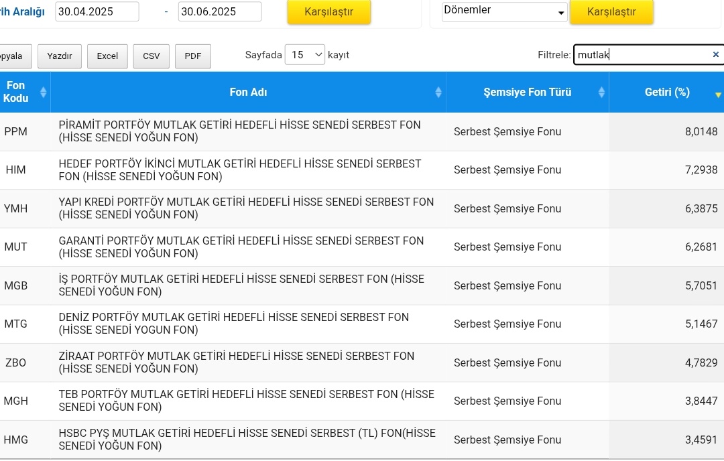724x461 pixels.
Task: Click the Şemsiye Fon Türü header text
Action: [x=528, y=92]
